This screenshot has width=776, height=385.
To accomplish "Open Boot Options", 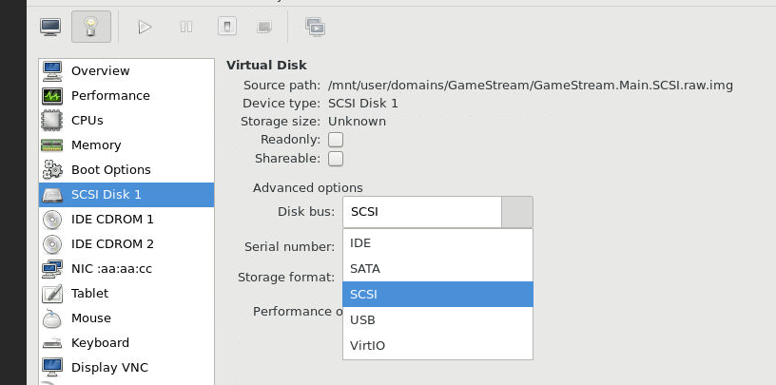I will tap(126, 170).
